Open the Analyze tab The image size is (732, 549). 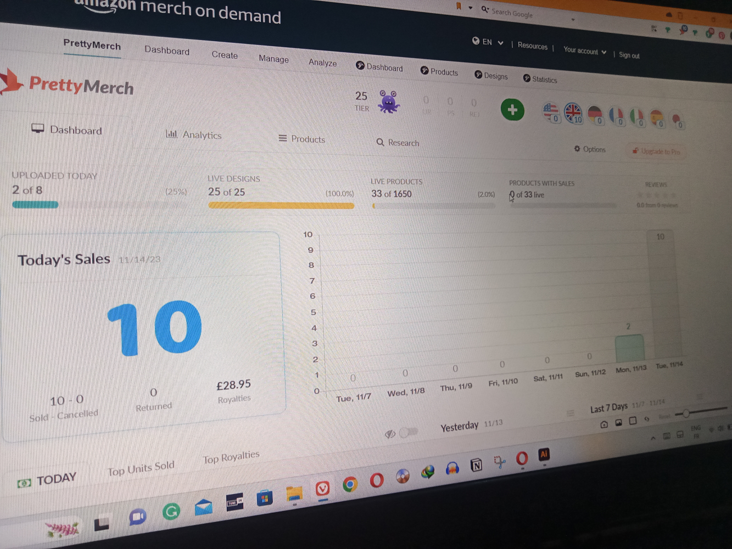click(x=322, y=63)
